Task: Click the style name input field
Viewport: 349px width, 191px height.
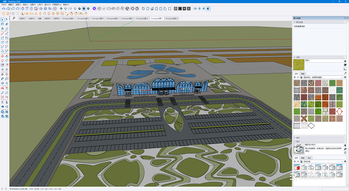Action: click(x=324, y=145)
